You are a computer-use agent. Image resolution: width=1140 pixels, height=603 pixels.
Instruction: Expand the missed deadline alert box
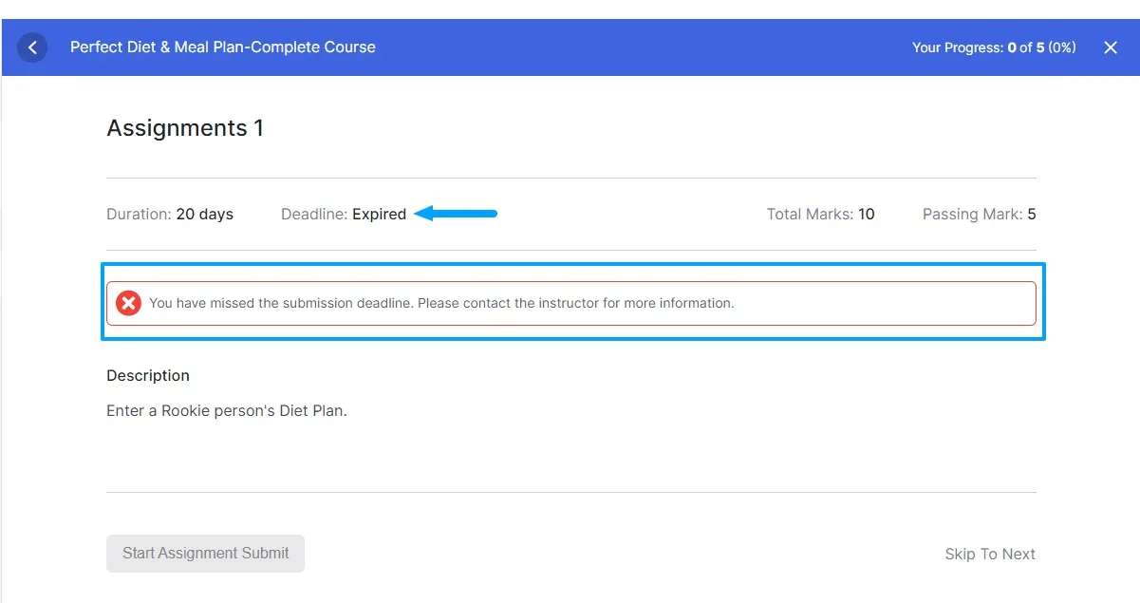pos(570,303)
